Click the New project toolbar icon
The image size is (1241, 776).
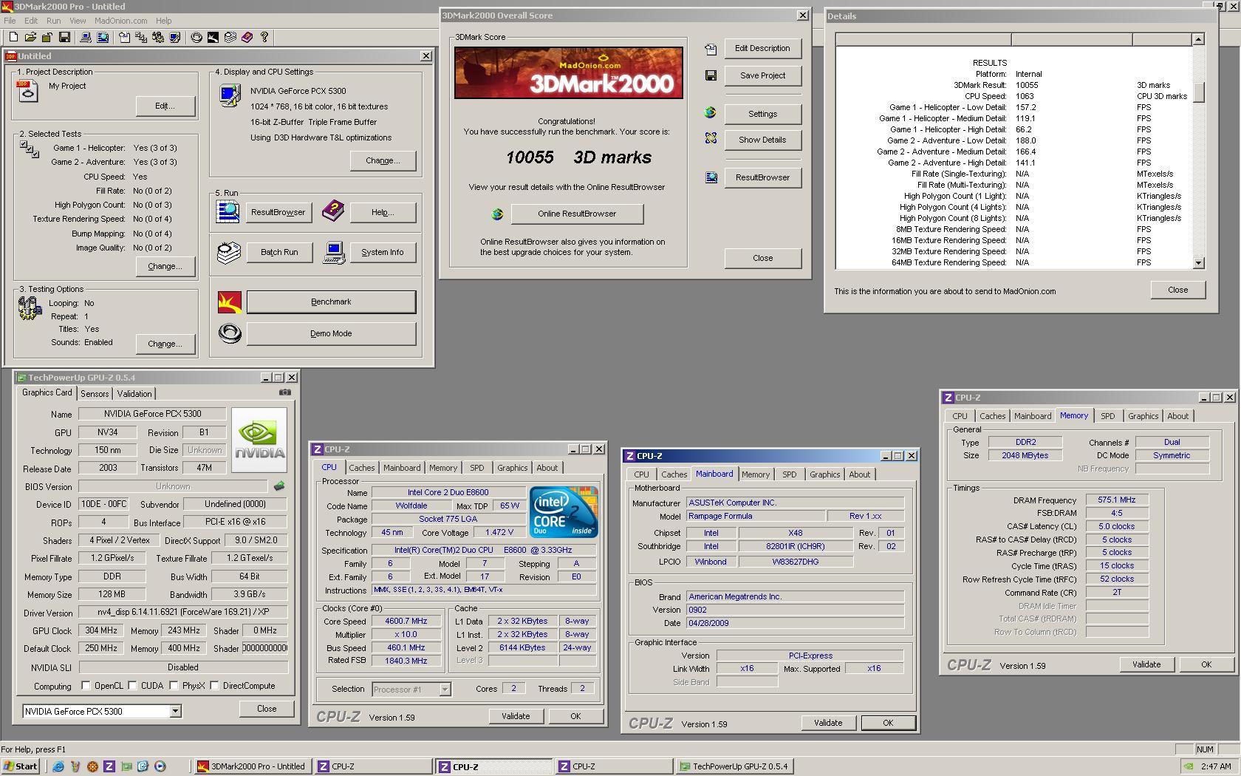point(13,37)
